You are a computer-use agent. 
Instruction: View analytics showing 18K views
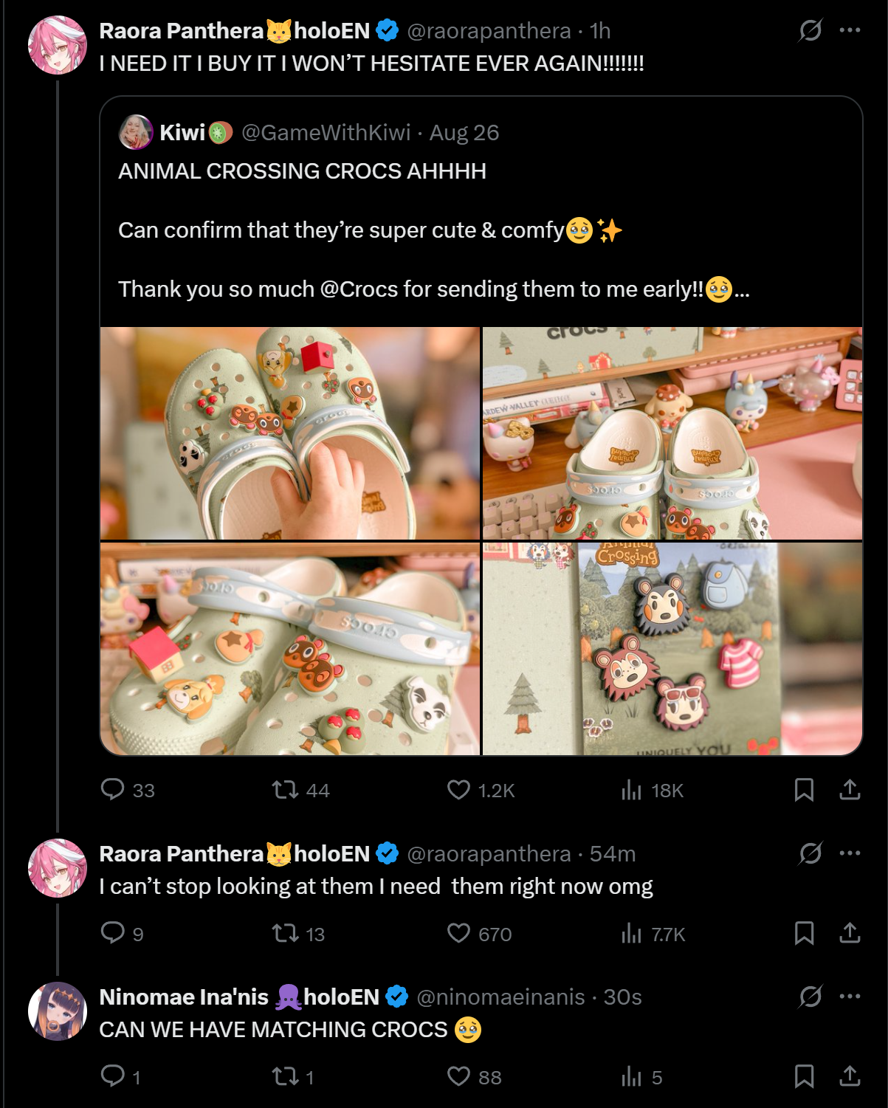[x=632, y=790]
